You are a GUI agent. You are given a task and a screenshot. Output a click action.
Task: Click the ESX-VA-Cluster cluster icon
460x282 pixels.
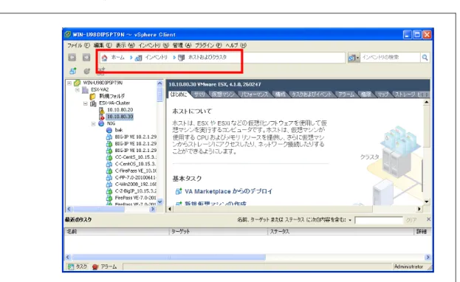tap(93, 103)
